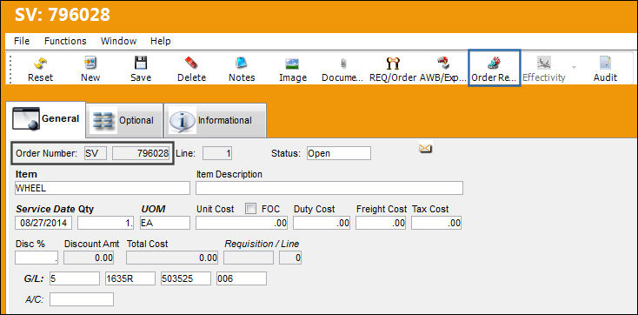Toggle the FOC checkbox
This screenshot has height=315, width=638.
[251, 210]
